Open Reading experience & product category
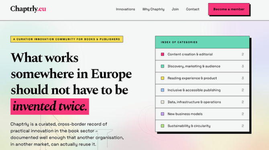This screenshot has width=269, height=150. pyautogui.click(x=202, y=78)
